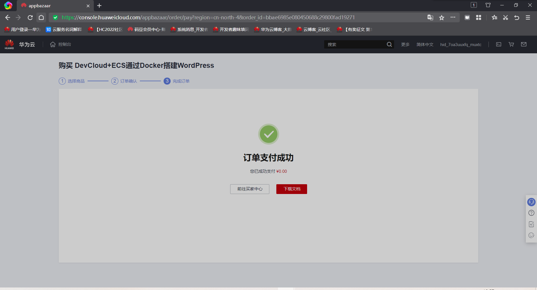The image size is (537, 290).
Task: Open the 开发者趣味填词 bookmark
Action: (231, 29)
